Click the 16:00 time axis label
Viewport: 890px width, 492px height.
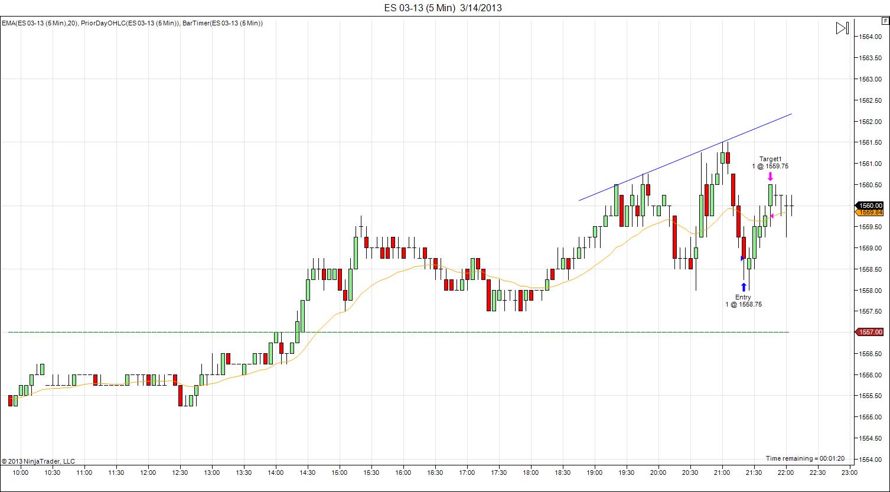point(403,473)
